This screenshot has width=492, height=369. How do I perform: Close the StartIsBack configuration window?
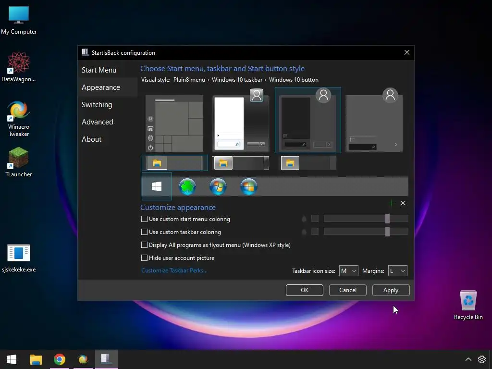(x=406, y=52)
